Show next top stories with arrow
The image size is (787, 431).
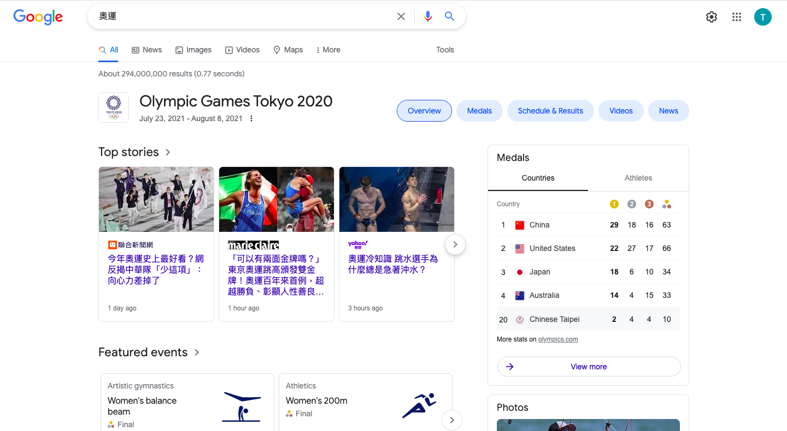[x=455, y=244]
